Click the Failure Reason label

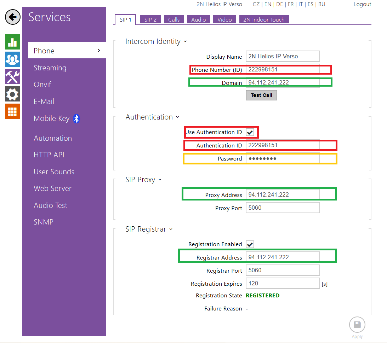coord(223,308)
